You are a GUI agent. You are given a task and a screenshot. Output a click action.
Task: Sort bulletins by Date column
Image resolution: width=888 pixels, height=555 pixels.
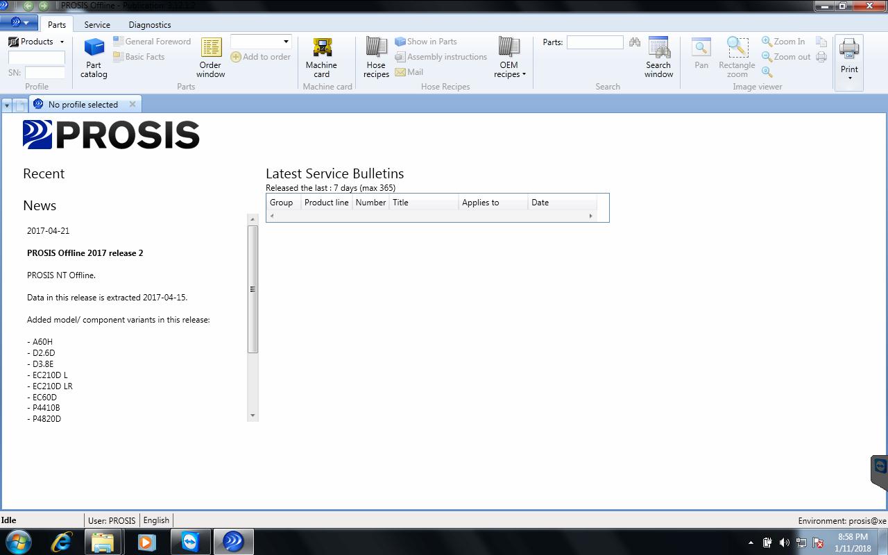point(563,203)
